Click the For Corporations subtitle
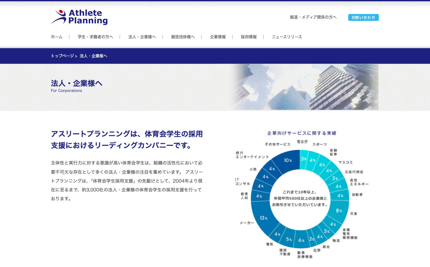Image resolution: width=430 pixels, height=267 pixels. tap(66, 91)
